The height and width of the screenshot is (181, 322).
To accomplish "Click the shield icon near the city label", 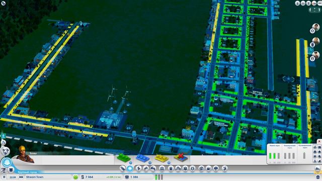I will 11,170.
